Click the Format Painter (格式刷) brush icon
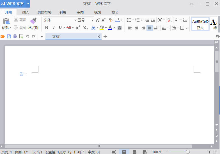Viewport: 220px width, 154px height. point(33,21)
